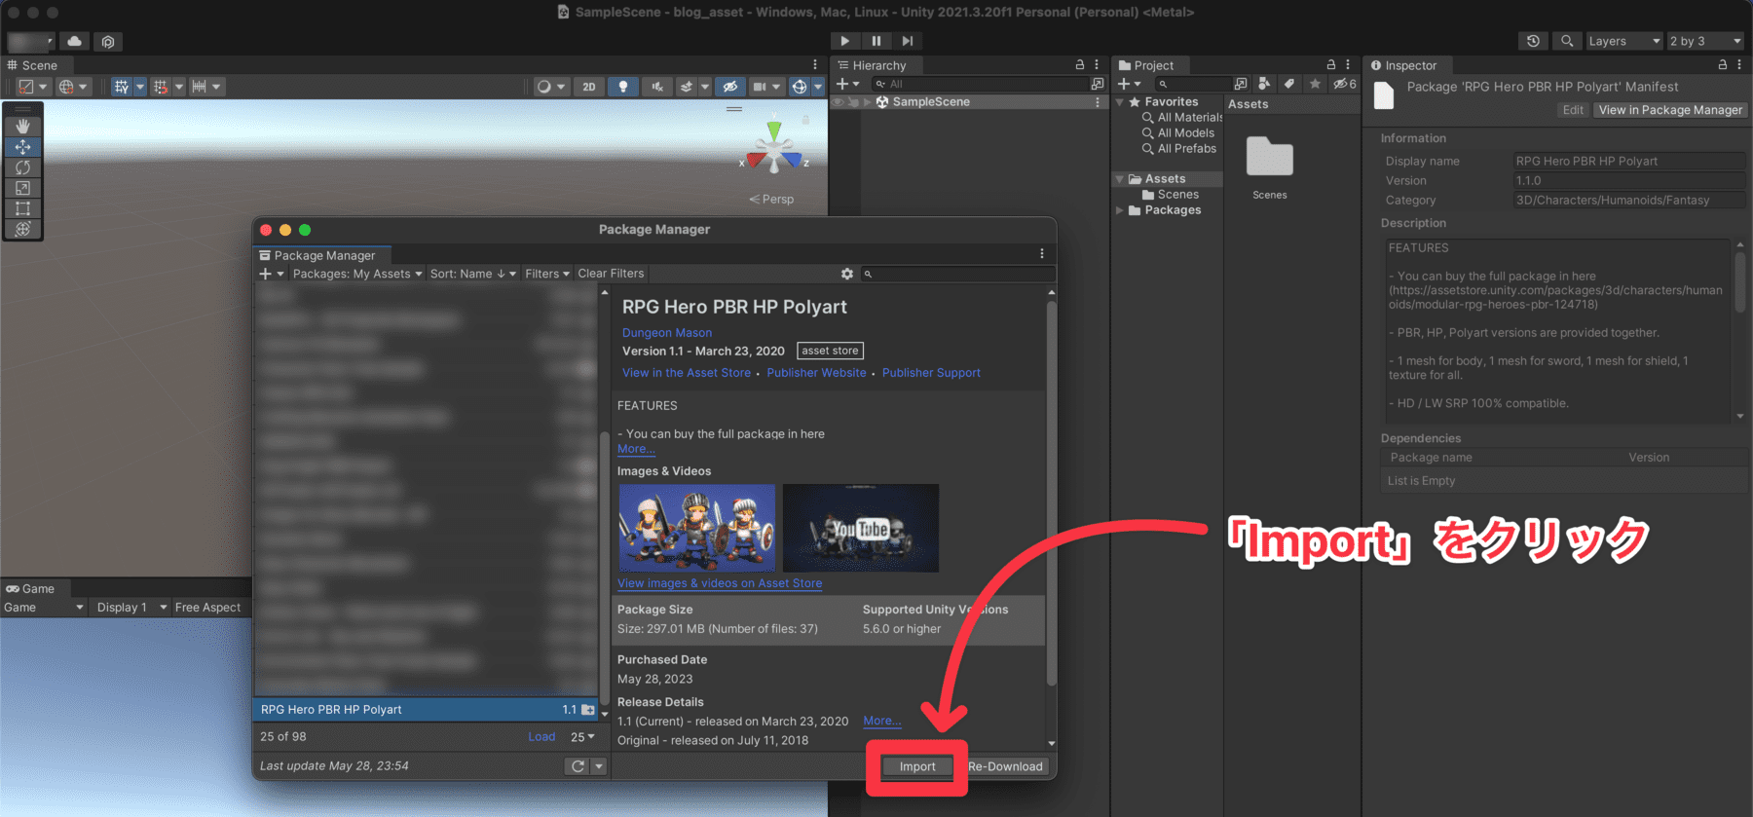Toggle 2D view mode in Scene
Viewport: 1753px width, 817px height.
point(589,87)
